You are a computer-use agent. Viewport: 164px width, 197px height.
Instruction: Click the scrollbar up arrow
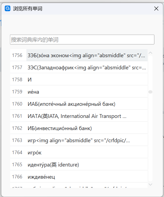point(150,53)
